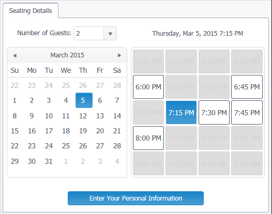Go to previous month in calendar
The width and height of the screenshot is (272, 214).
point(15,55)
